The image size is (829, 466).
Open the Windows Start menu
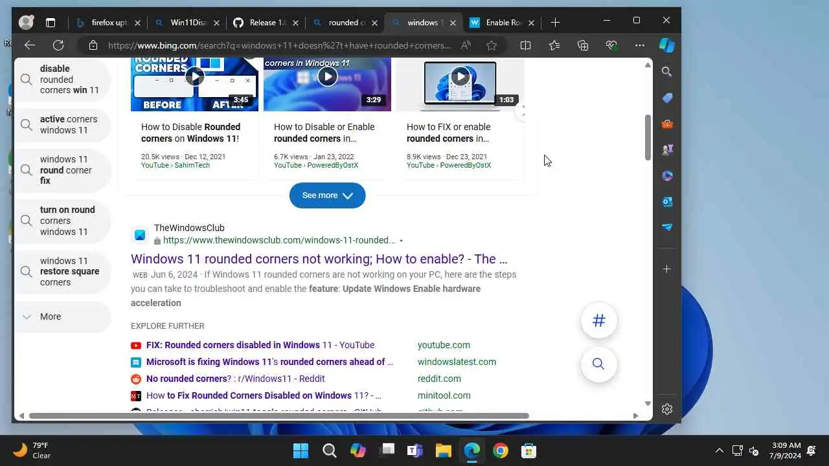(301, 450)
